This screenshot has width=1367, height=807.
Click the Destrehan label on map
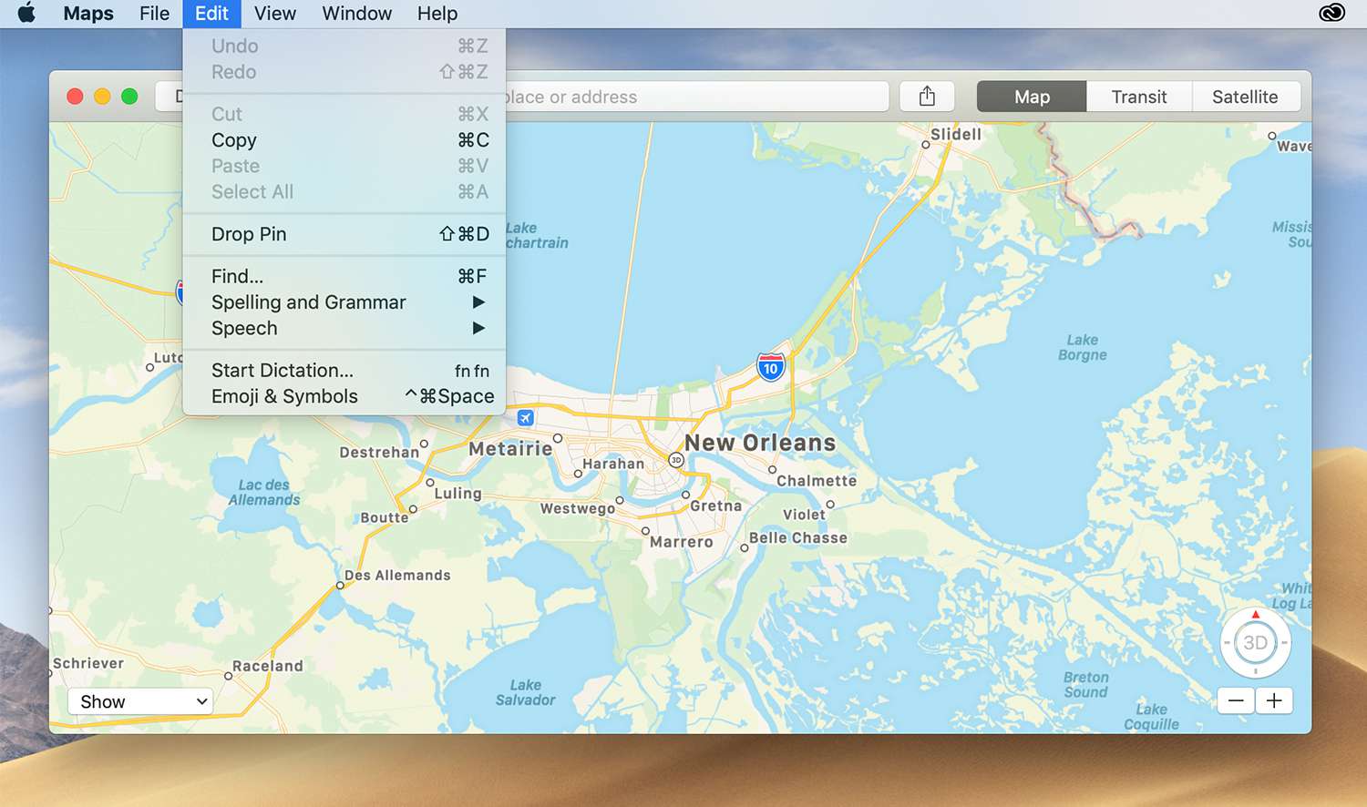(x=379, y=453)
